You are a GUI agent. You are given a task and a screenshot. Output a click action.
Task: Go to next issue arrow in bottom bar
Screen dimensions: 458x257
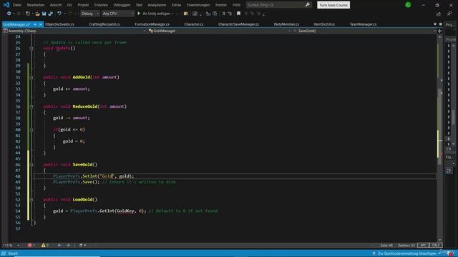68,245
